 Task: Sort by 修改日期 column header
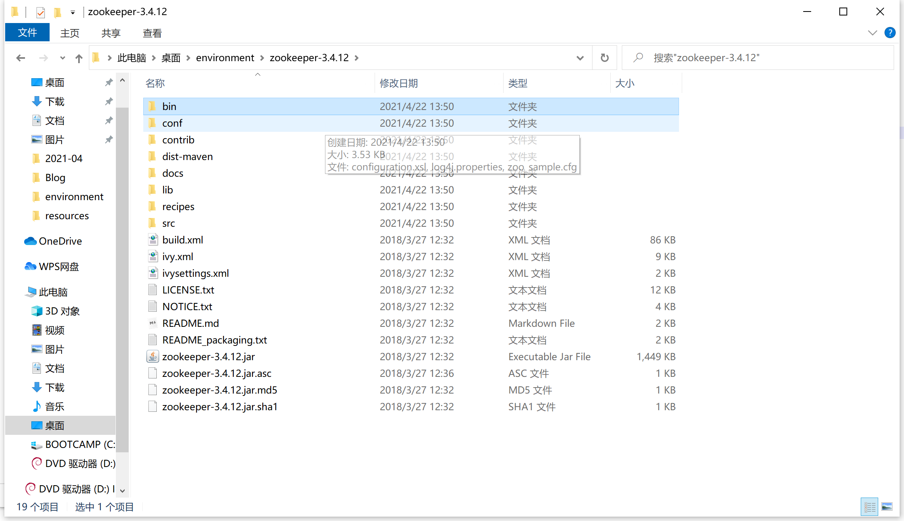399,83
